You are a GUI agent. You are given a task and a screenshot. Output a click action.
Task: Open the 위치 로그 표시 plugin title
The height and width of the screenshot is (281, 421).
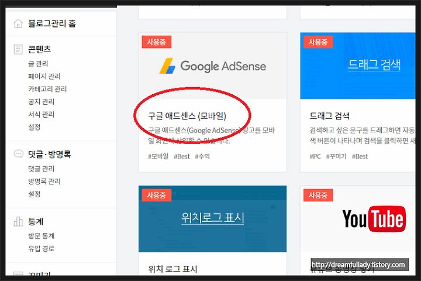(x=172, y=269)
